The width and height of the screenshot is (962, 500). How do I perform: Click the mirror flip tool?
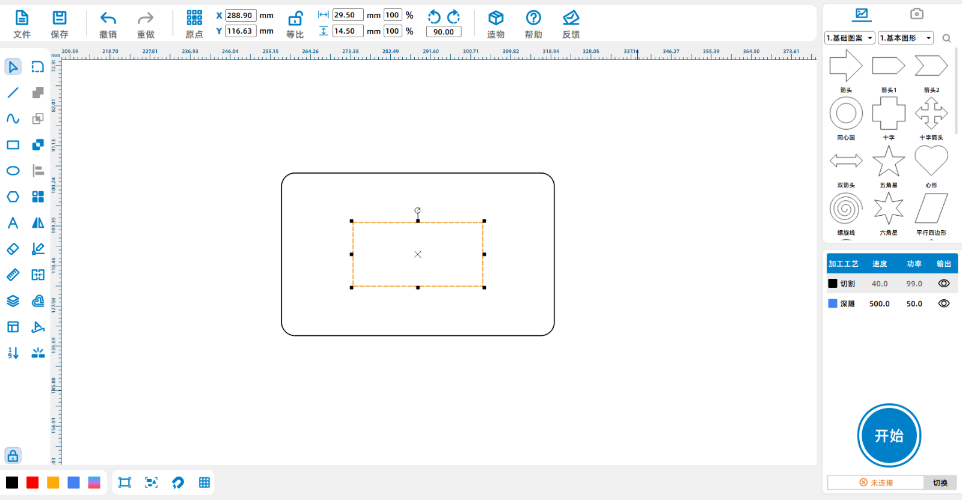click(38, 223)
